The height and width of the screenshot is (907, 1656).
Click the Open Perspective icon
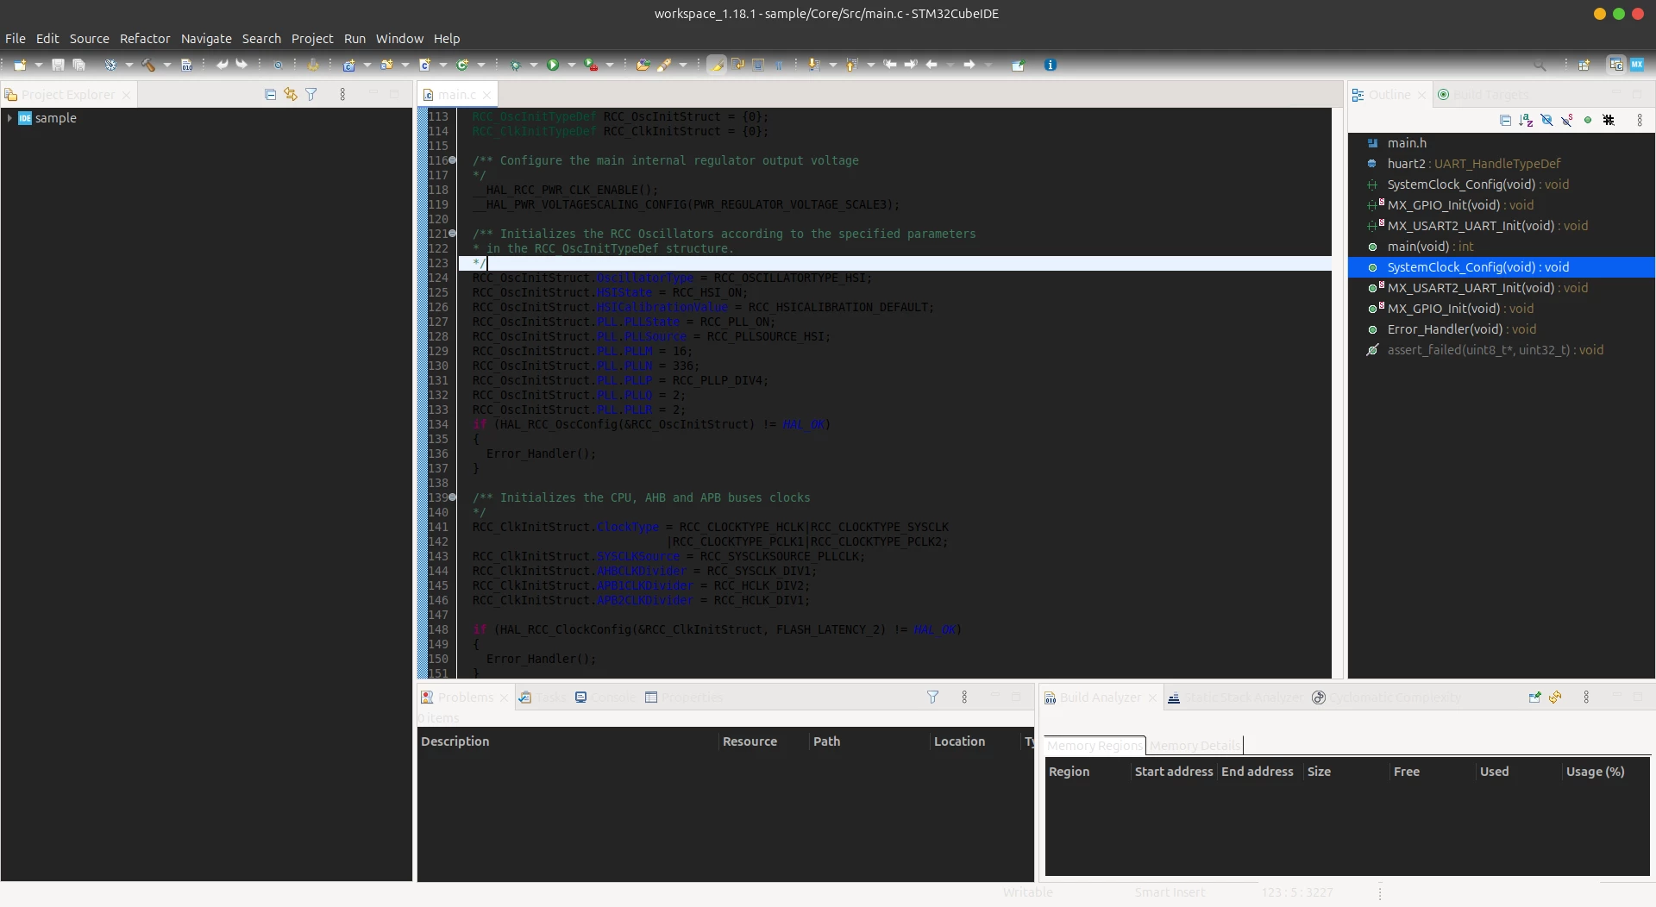(x=1584, y=65)
